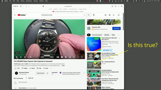Skip to next video in player
Image resolution: width=161 pixels, height=90 pixels.
coord(21,57)
